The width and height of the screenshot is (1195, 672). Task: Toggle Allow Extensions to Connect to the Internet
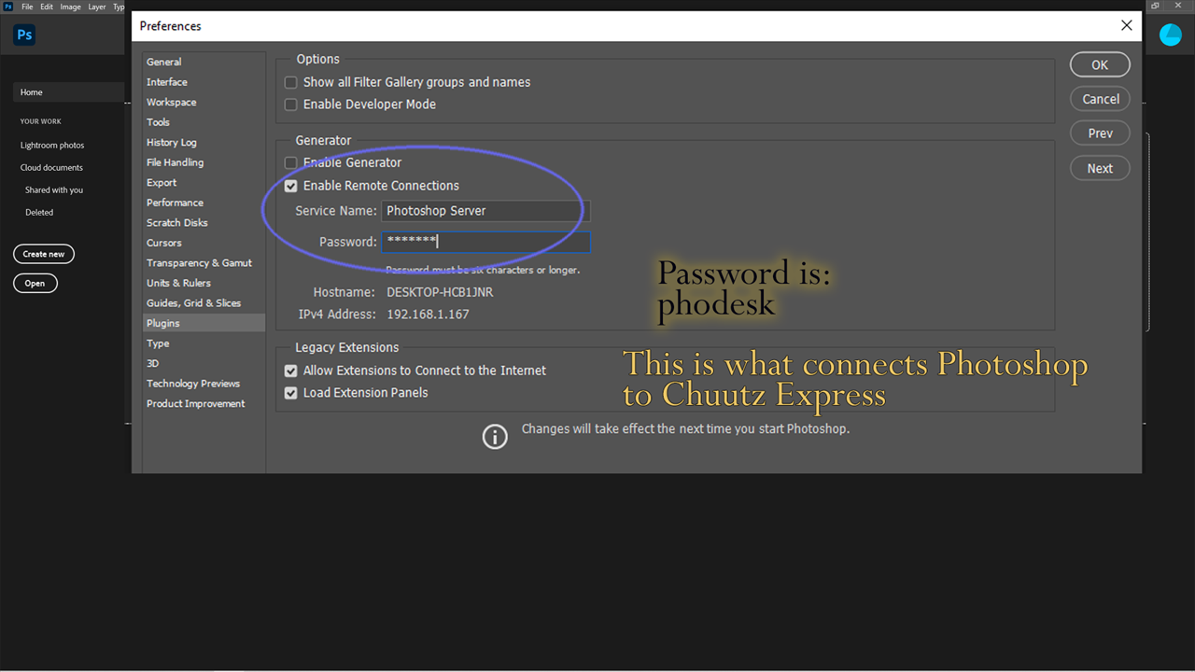coord(290,371)
